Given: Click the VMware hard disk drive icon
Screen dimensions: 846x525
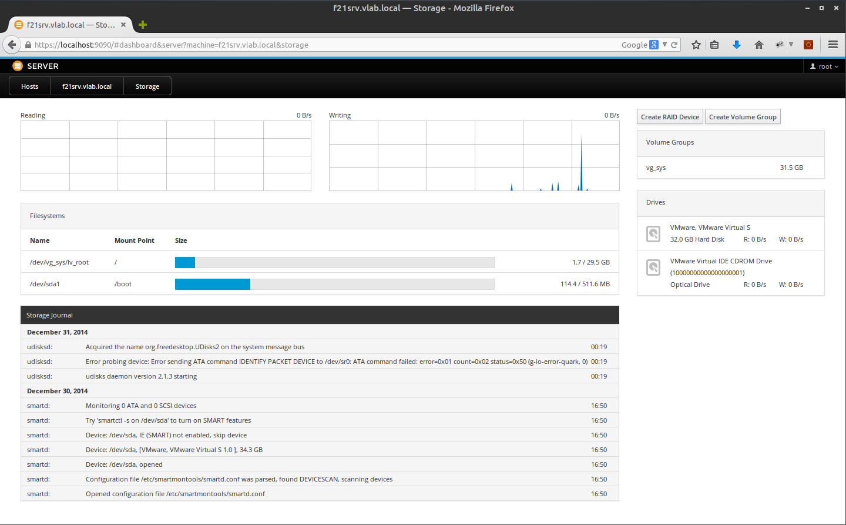Looking at the screenshot, I should coord(653,234).
